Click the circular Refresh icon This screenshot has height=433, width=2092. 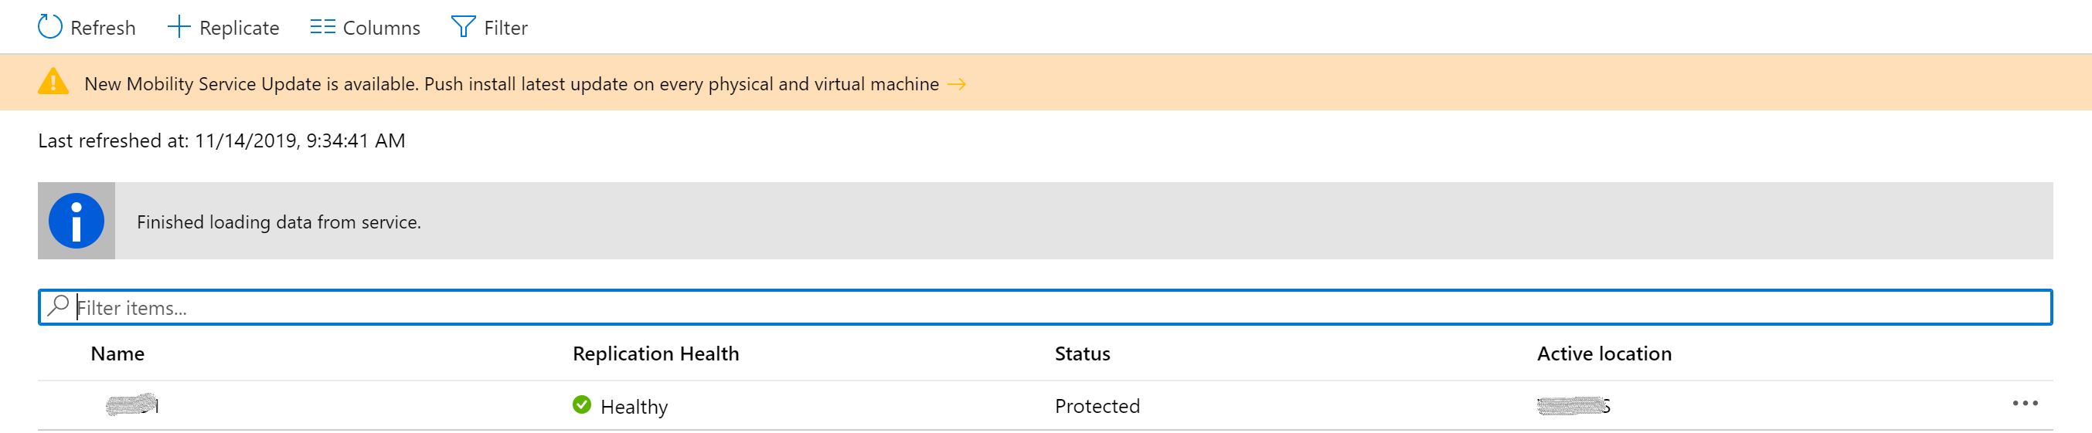(x=49, y=27)
